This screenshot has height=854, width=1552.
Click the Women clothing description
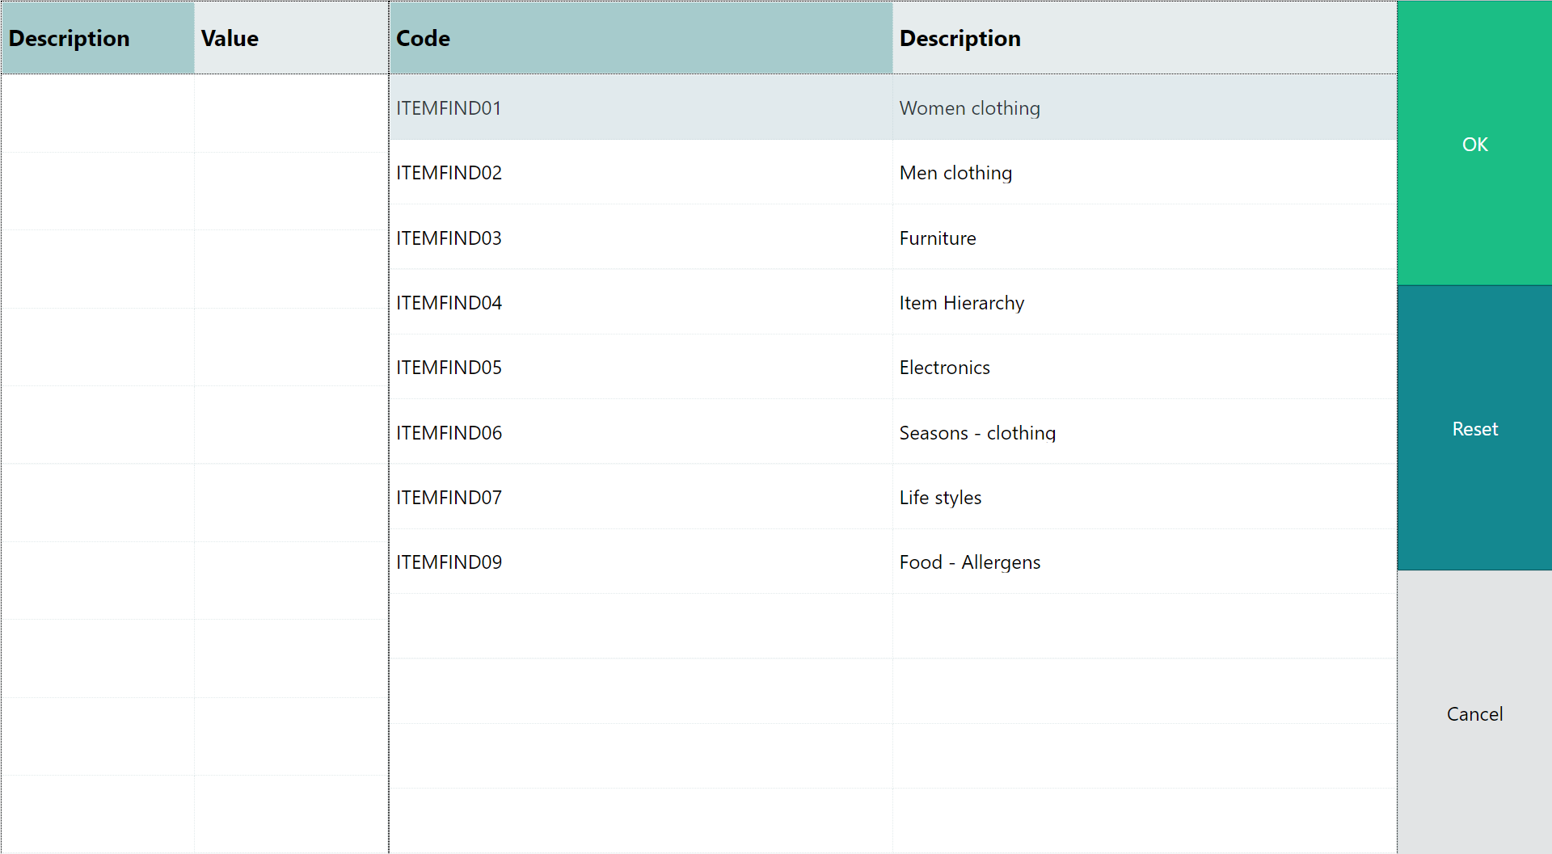[969, 108]
